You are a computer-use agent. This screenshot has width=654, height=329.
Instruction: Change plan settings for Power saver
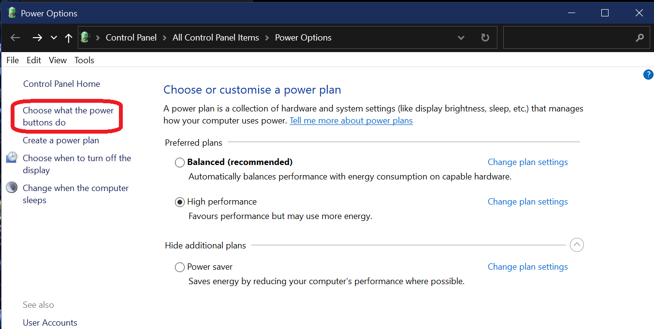[527, 267]
